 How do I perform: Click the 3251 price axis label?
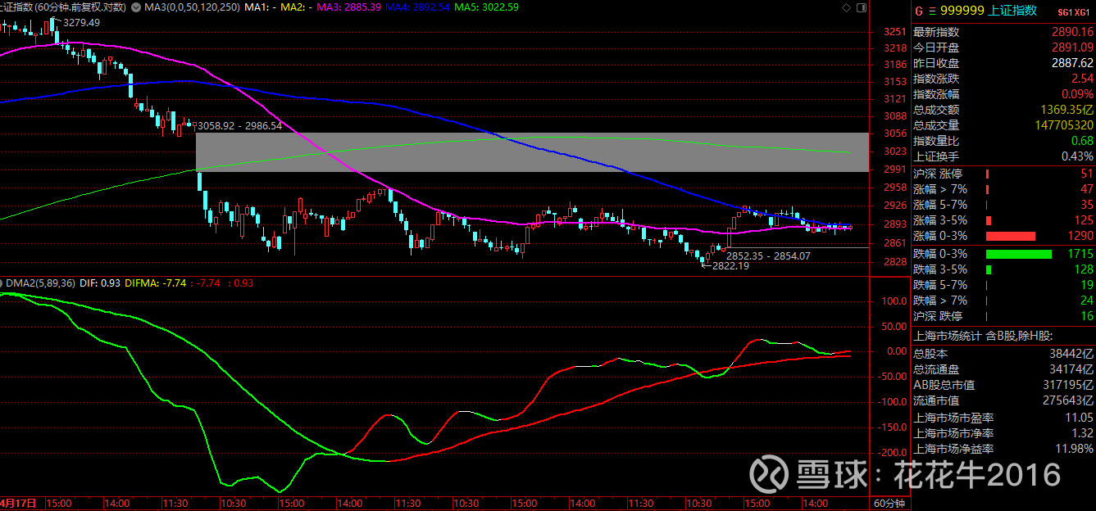[896, 32]
